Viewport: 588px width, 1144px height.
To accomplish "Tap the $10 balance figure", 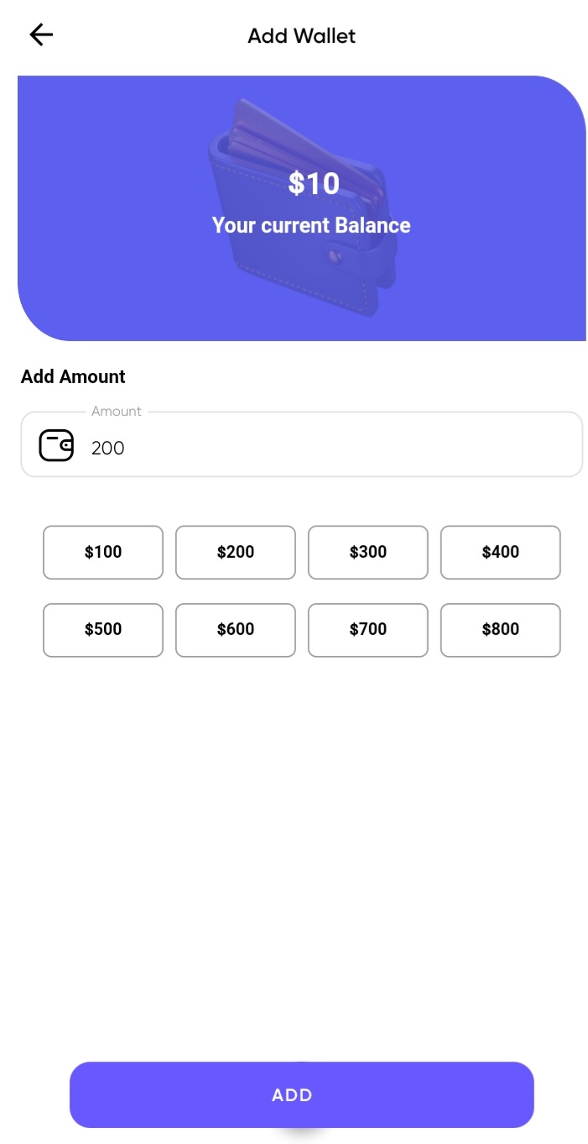I will [x=314, y=183].
